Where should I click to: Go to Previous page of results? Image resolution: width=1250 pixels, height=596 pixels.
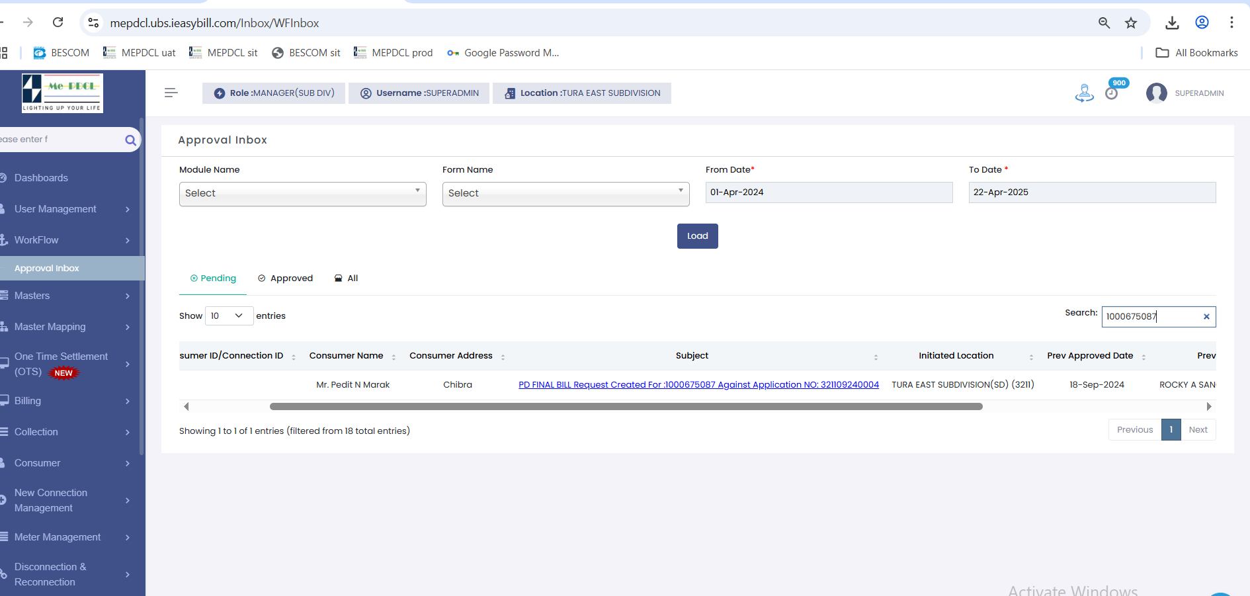coord(1135,430)
